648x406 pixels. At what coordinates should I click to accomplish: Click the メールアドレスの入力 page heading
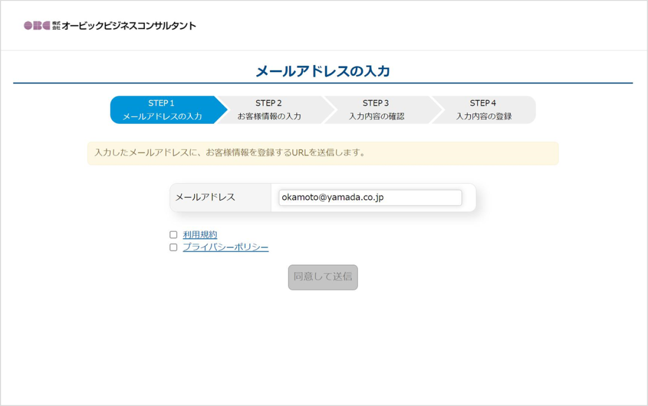point(323,71)
